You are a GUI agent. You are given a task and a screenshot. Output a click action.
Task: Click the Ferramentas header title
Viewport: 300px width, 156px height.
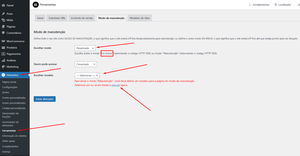(x=48, y=5)
